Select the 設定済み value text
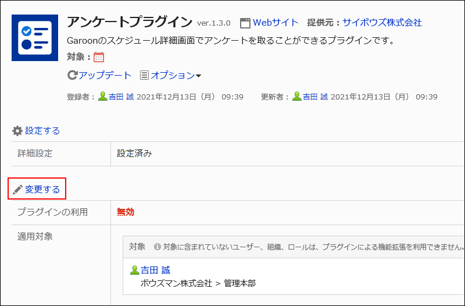This screenshot has width=465, height=306. 134,154
